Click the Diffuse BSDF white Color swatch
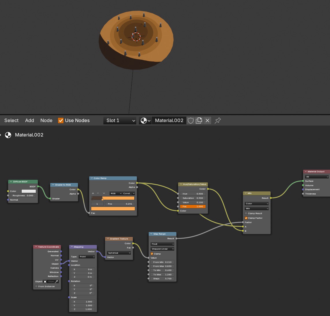 [29, 191]
